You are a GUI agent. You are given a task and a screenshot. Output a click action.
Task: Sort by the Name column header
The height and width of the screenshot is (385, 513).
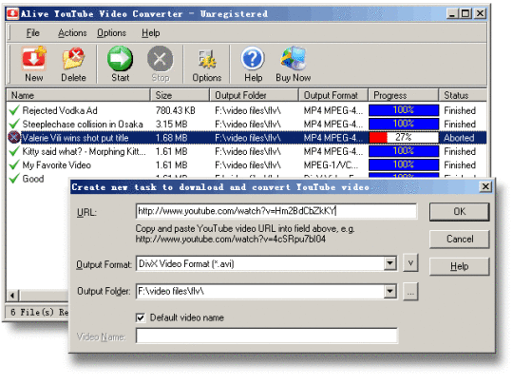pos(78,95)
